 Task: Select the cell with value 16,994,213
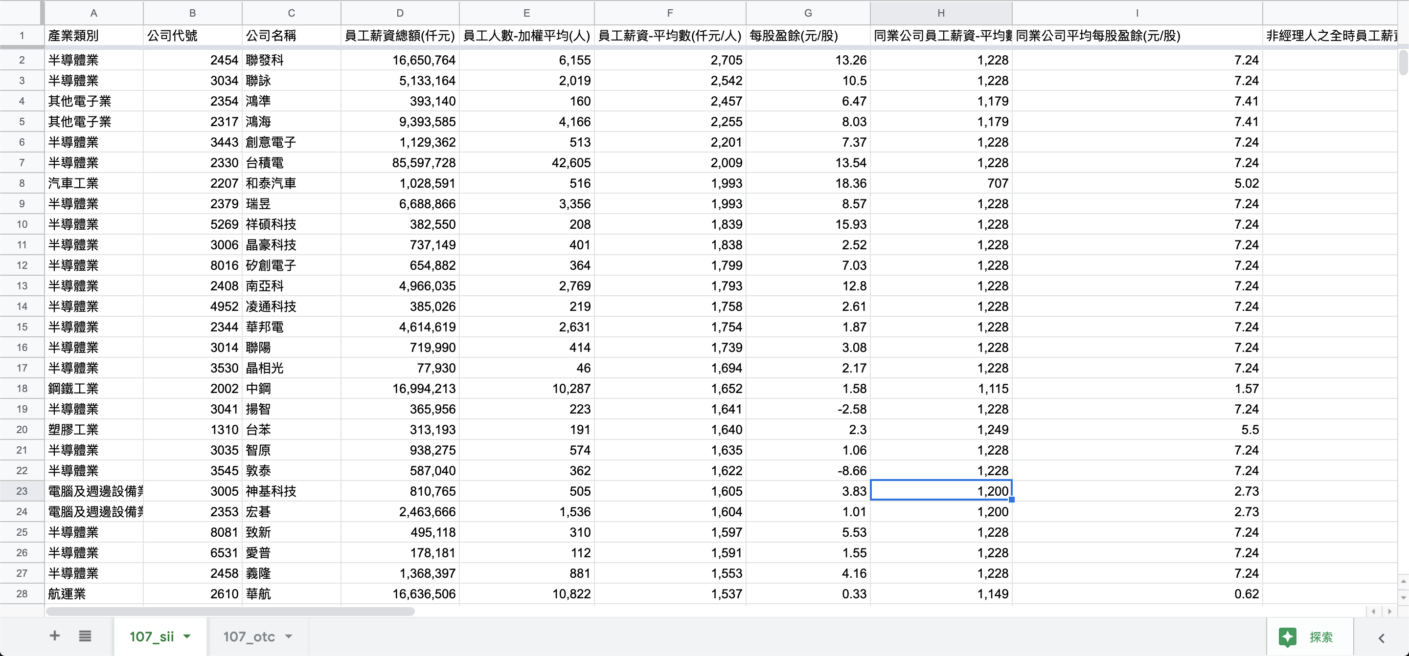(400, 389)
